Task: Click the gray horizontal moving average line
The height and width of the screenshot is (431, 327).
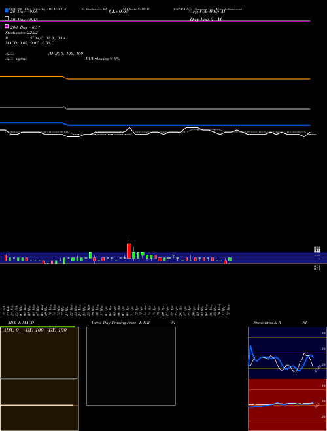Action: (x=155, y=109)
